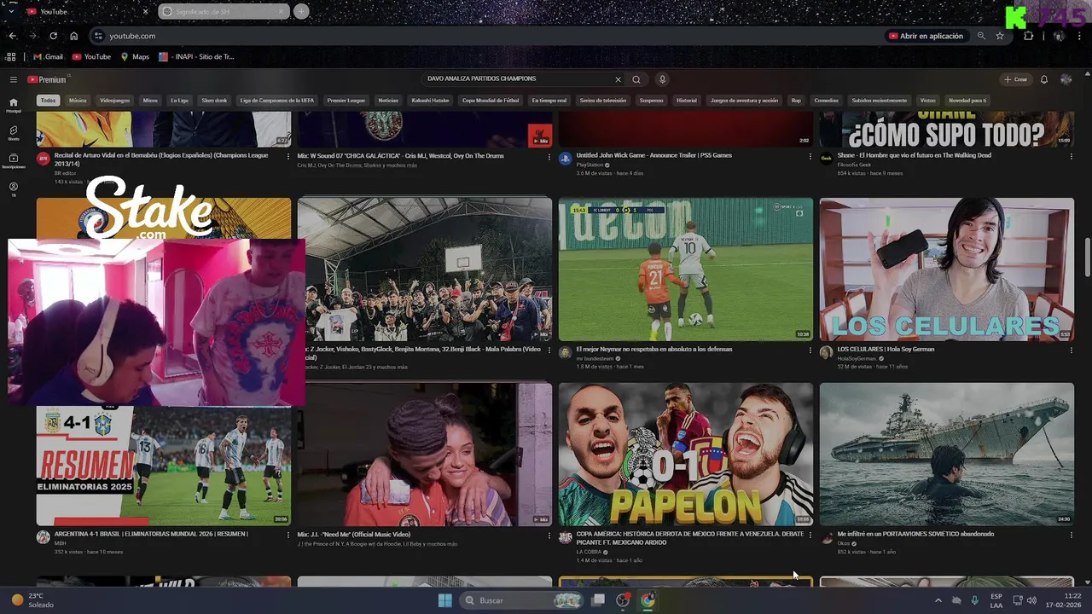Go to Principal (Home) in sidebar
The height and width of the screenshot is (614, 1092).
13,106
